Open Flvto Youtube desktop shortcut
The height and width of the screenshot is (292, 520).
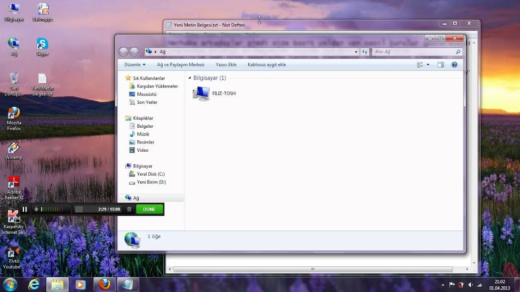coord(14,257)
